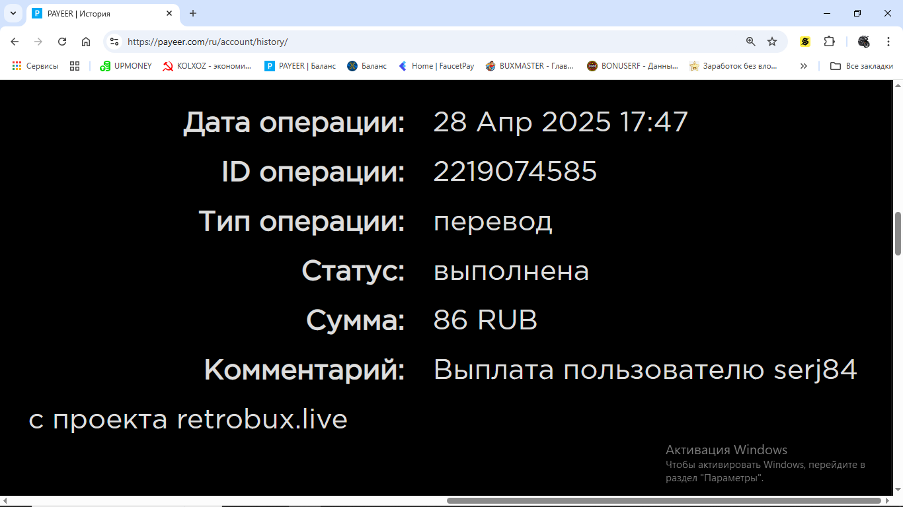903x507 pixels.
Task: Click the grid icon in bookmarks bar
Action: [x=75, y=66]
